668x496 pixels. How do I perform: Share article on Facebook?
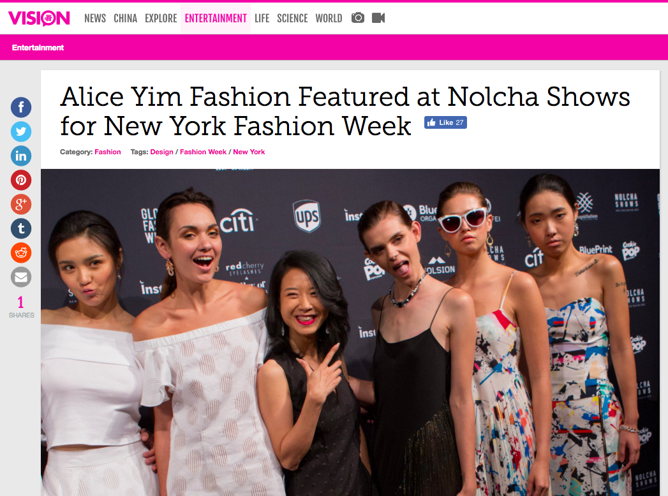(x=21, y=107)
